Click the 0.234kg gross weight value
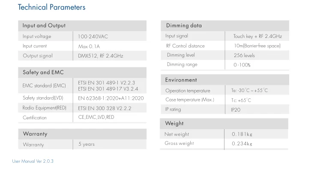The image size is (320, 173). [242, 144]
